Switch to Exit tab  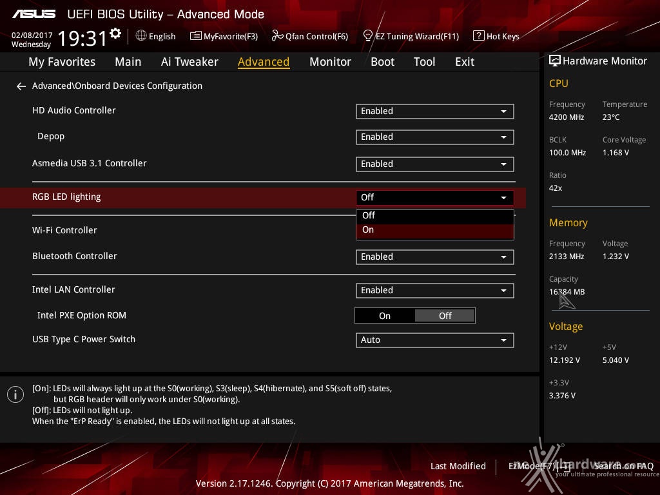tap(465, 62)
